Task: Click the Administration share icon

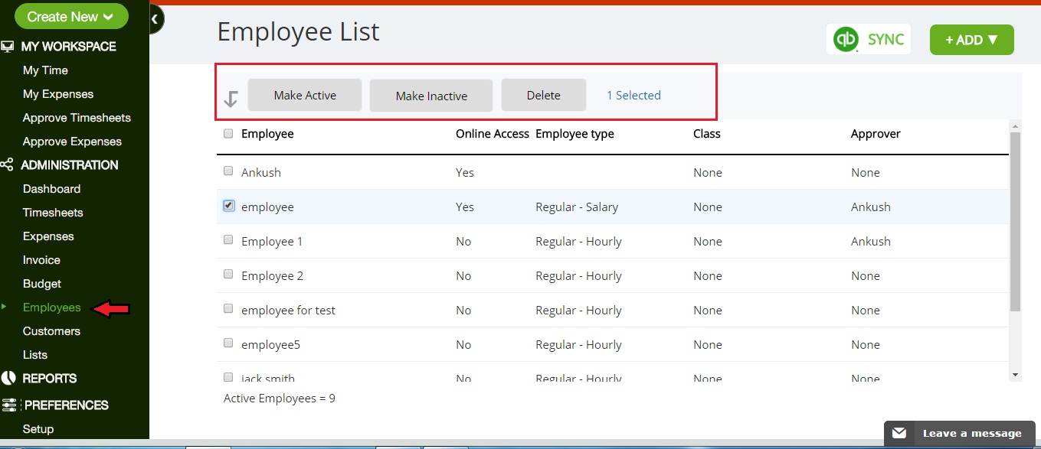Action: tap(8, 165)
